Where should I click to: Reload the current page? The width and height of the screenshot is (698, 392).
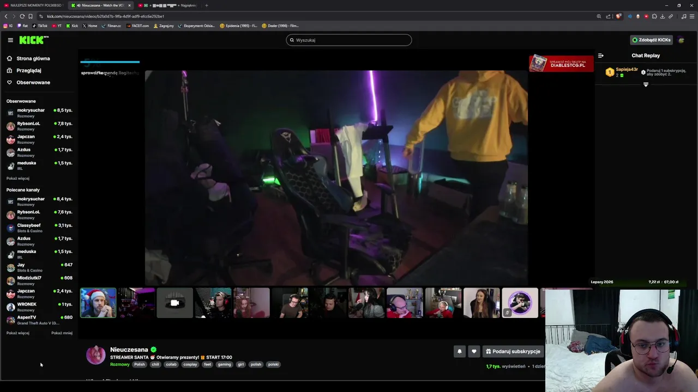[x=22, y=16]
